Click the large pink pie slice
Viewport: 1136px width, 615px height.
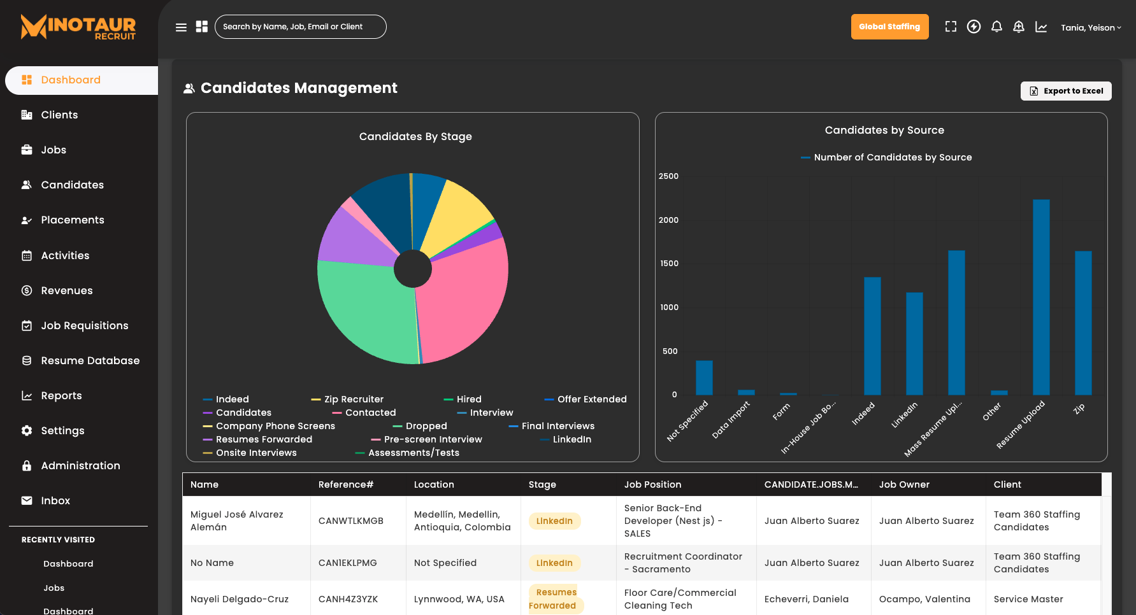465,299
